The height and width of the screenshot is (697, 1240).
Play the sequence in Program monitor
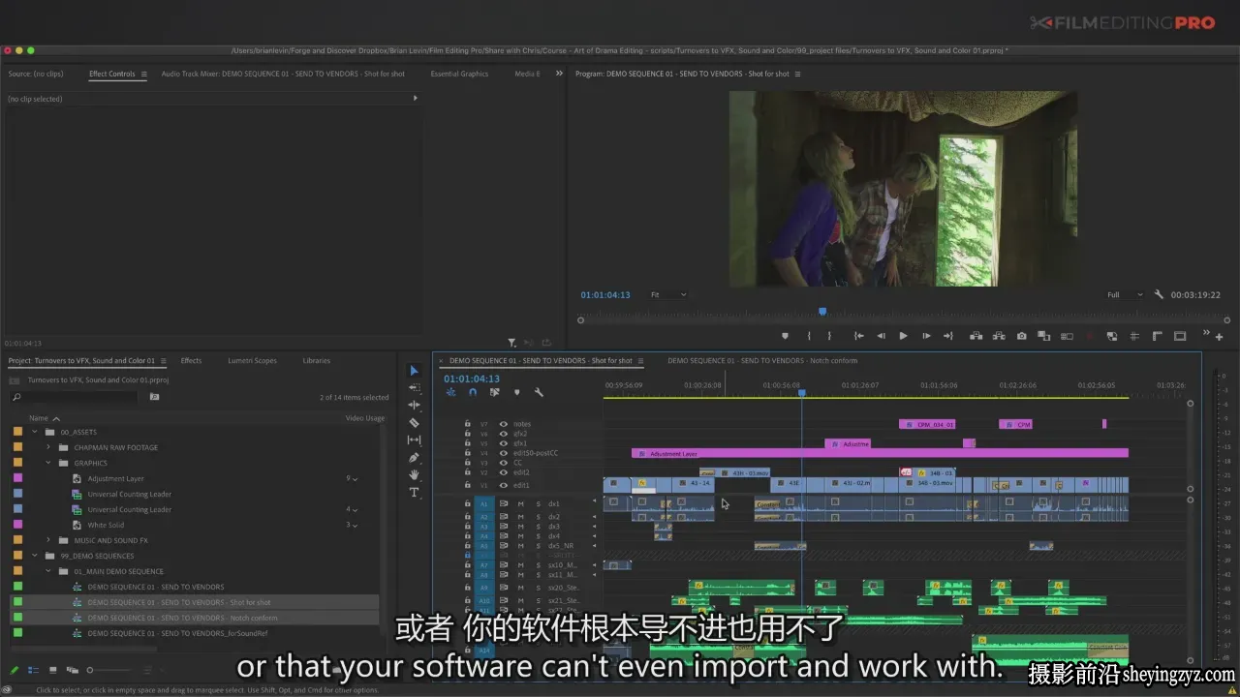[903, 336]
